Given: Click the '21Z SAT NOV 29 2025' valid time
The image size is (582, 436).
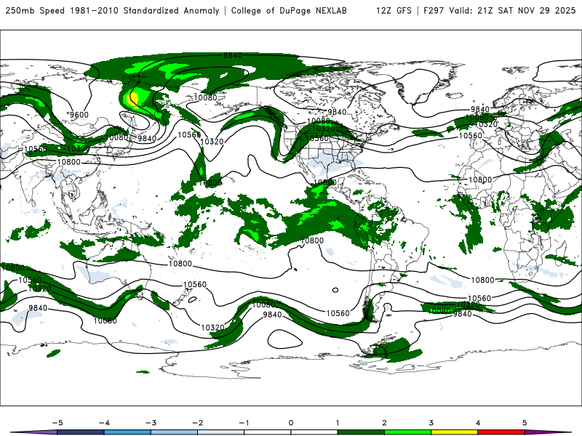Looking at the screenshot, I should click(526, 10).
